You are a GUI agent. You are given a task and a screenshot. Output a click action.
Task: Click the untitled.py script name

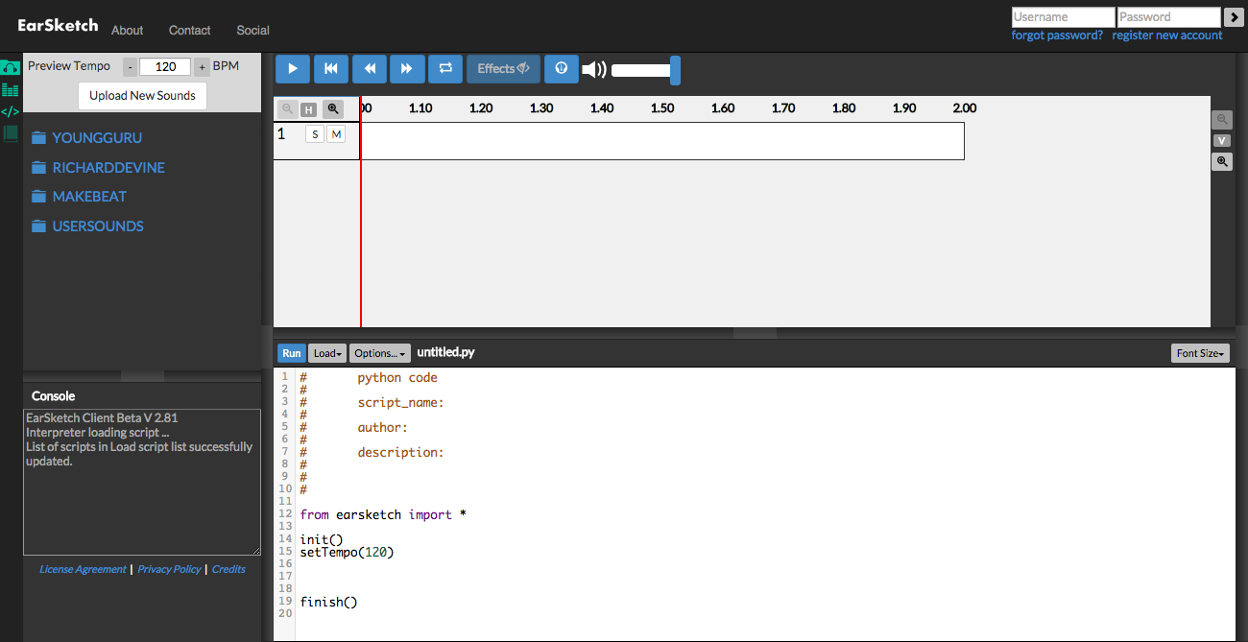pyautogui.click(x=445, y=352)
